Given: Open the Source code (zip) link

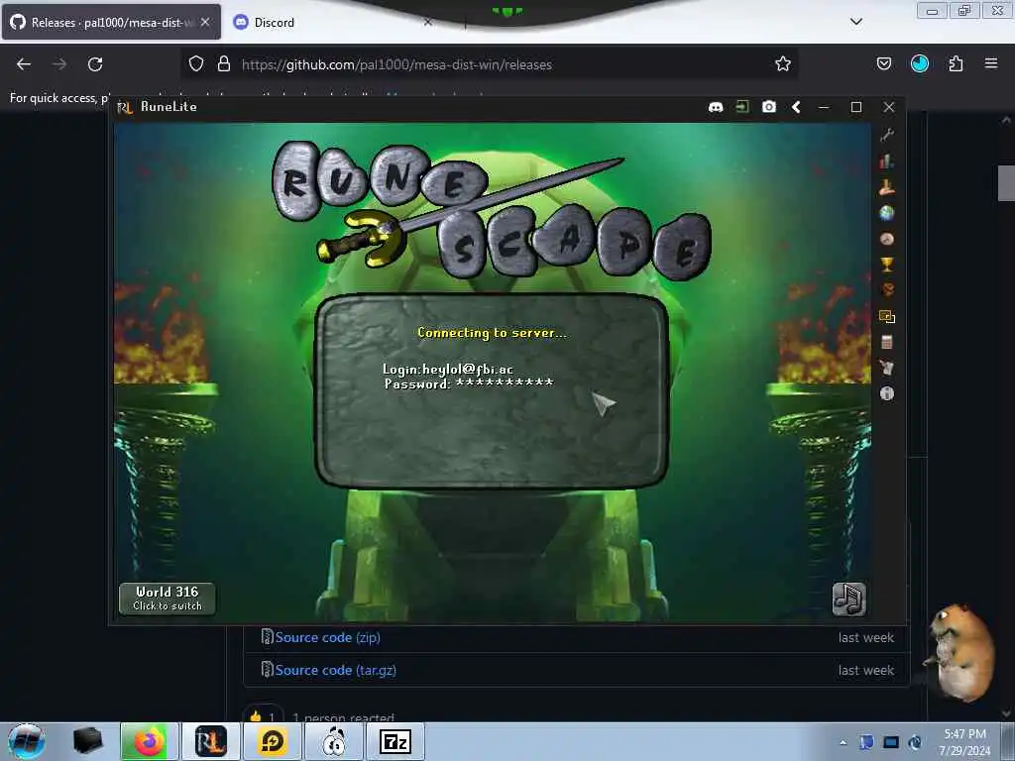Looking at the screenshot, I should 327,637.
